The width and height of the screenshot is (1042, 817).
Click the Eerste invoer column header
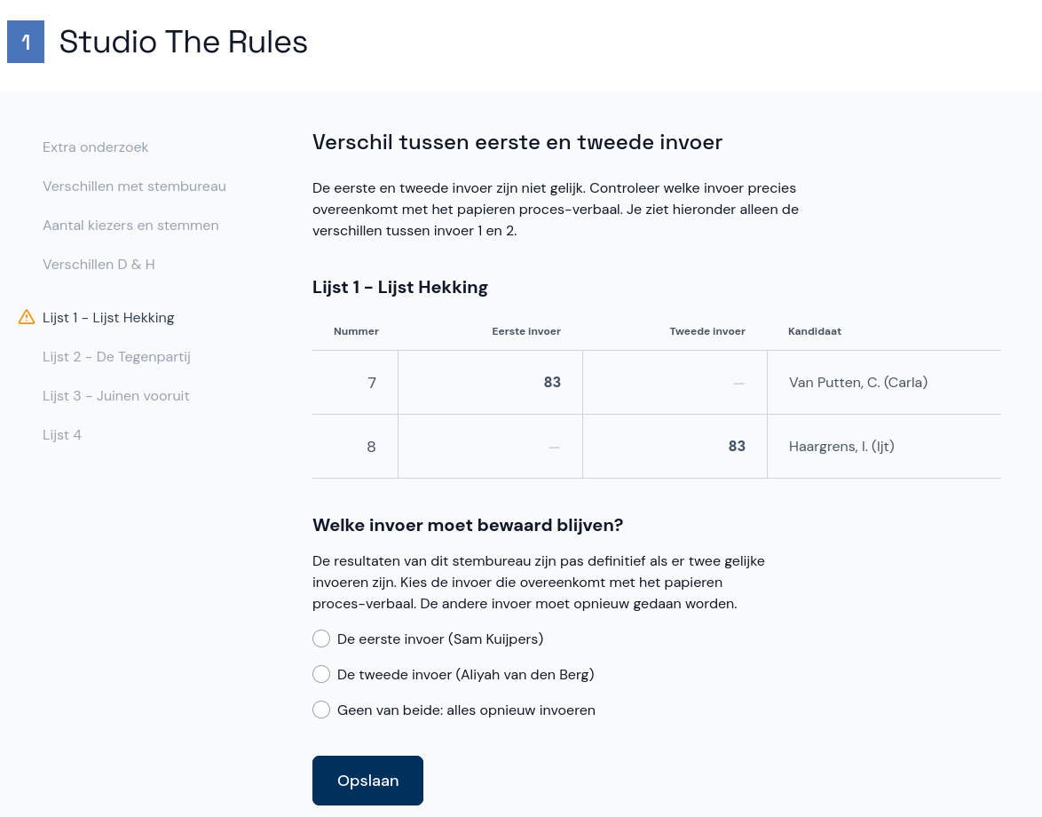[526, 331]
